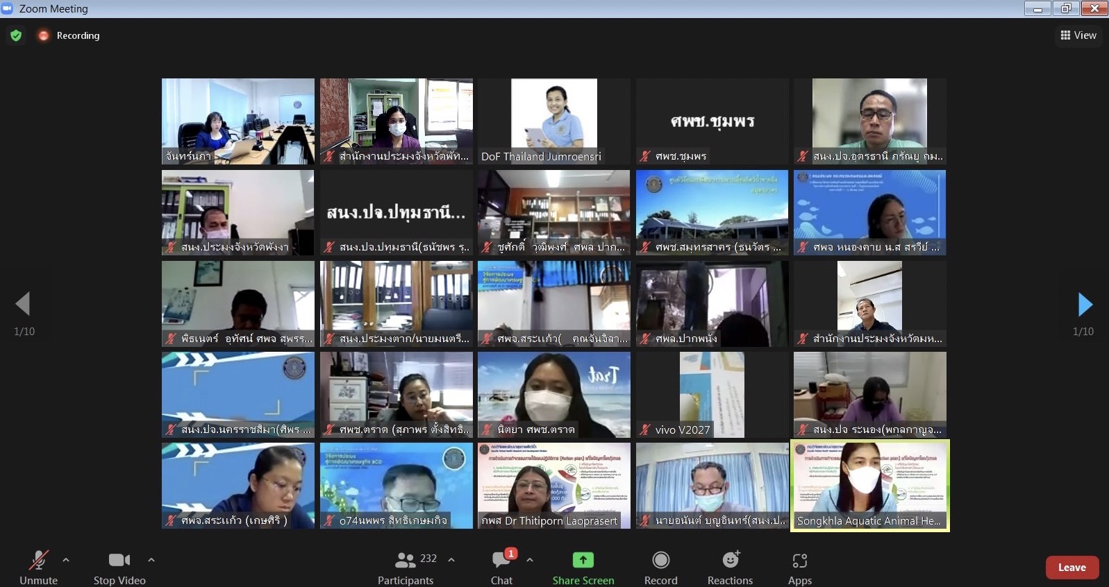Expand video options arrow beside Stop Video
The width and height of the screenshot is (1109, 587).
pyautogui.click(x=151, y=559)
